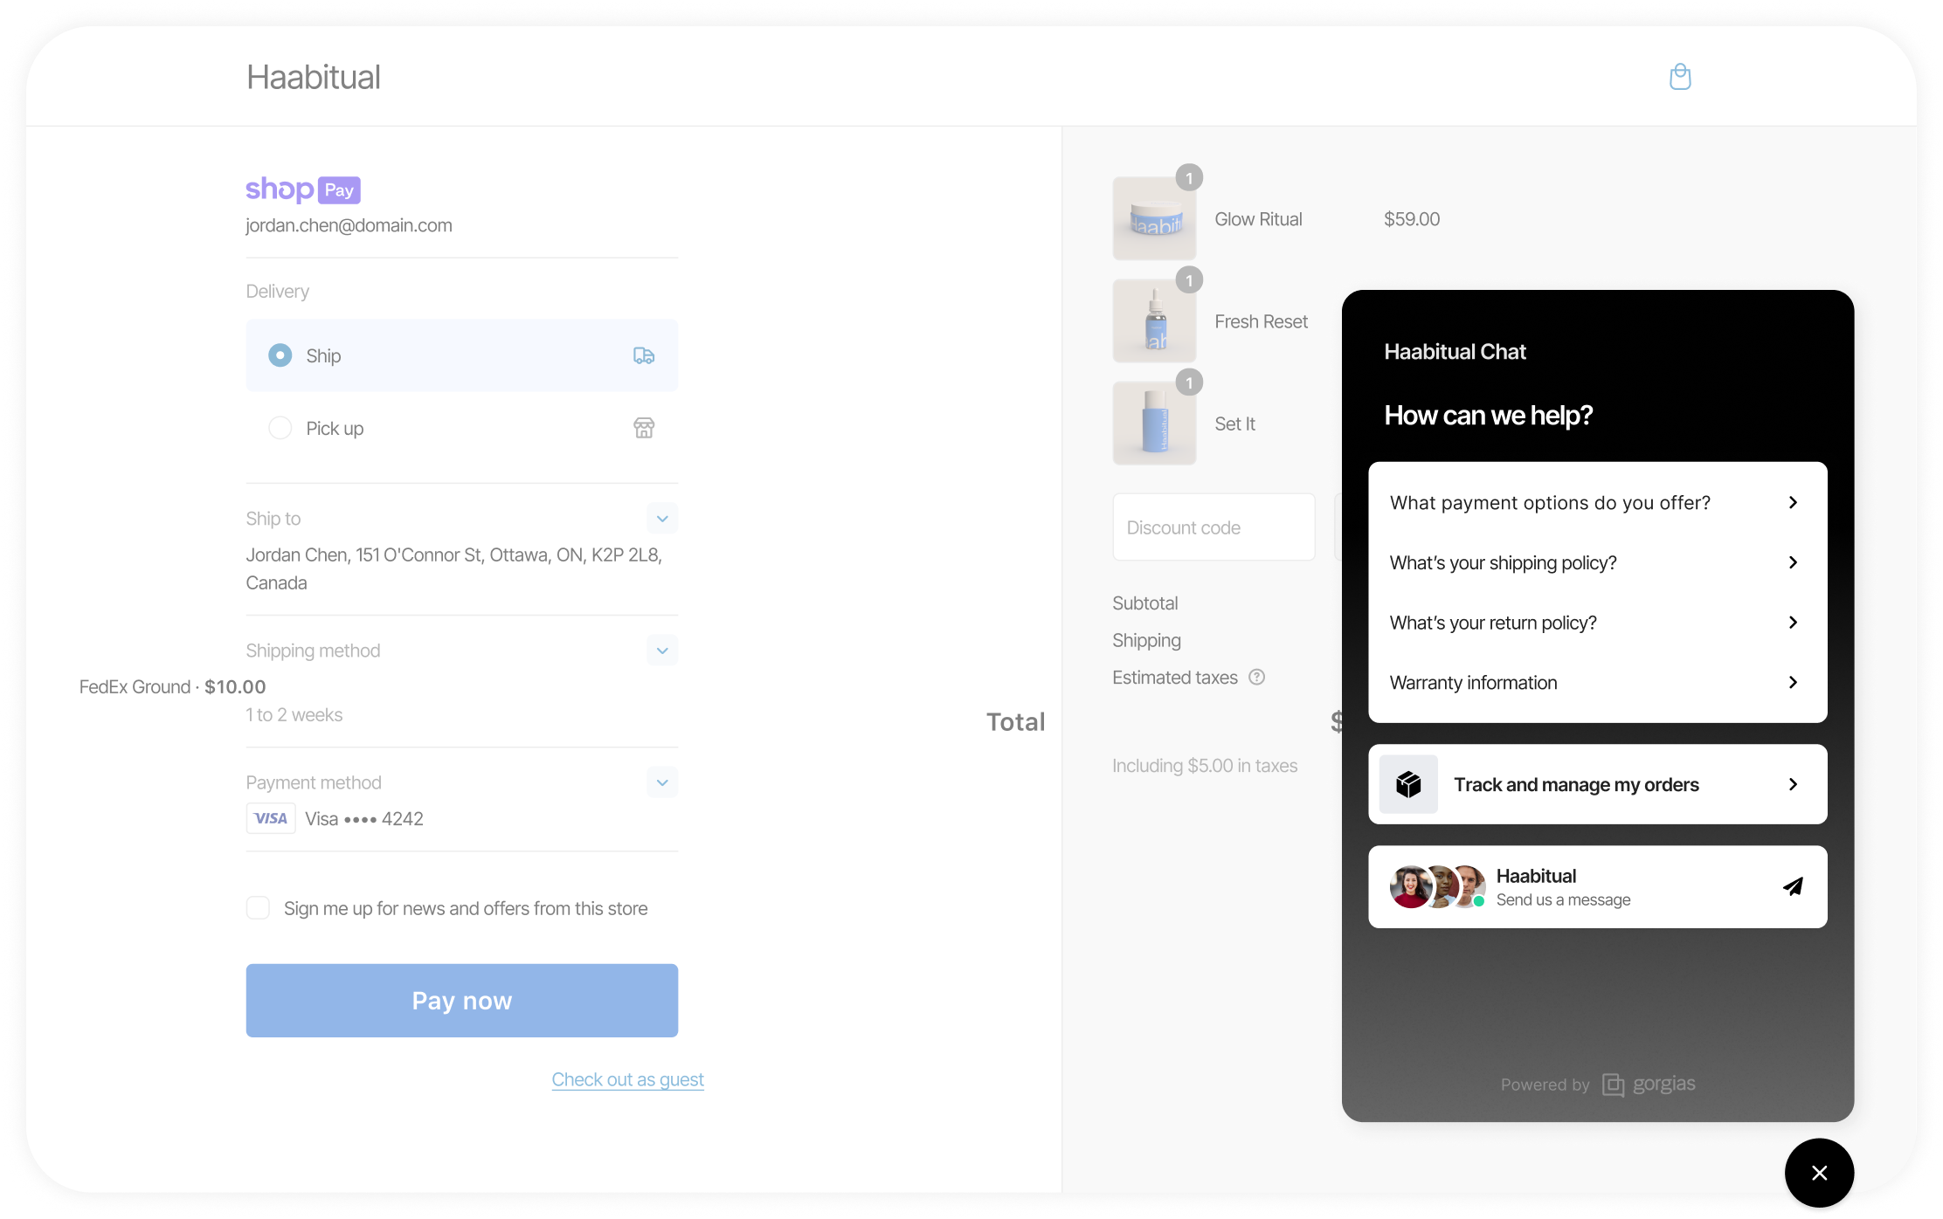Click the store pickup icon

point(645,429)
